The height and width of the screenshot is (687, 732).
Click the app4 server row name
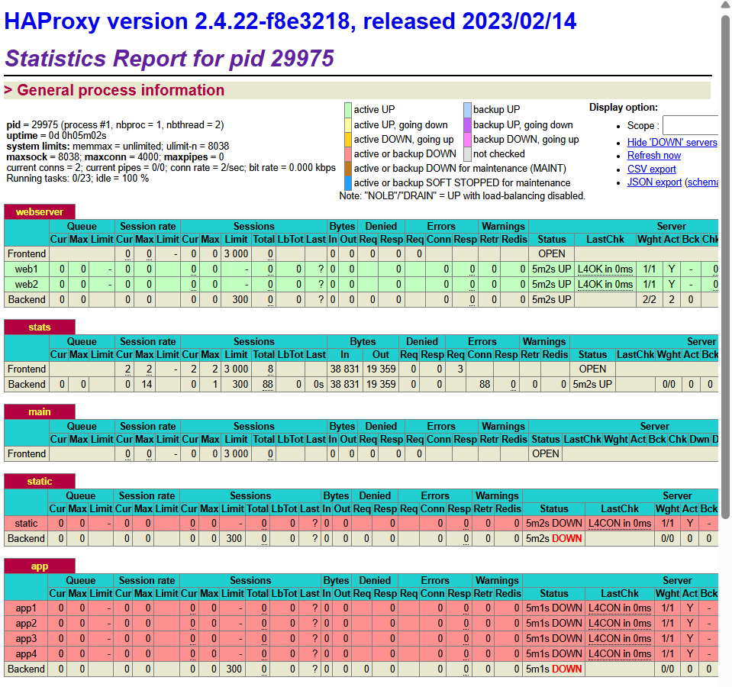[26, 654]
